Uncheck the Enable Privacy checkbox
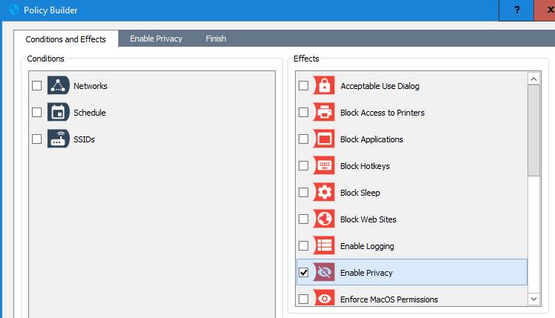 303,273
